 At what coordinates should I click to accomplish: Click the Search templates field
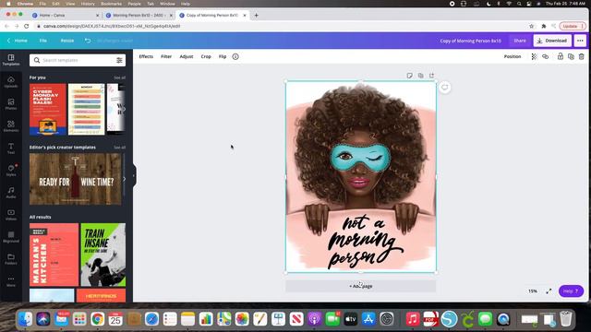(x=78, y=60)
